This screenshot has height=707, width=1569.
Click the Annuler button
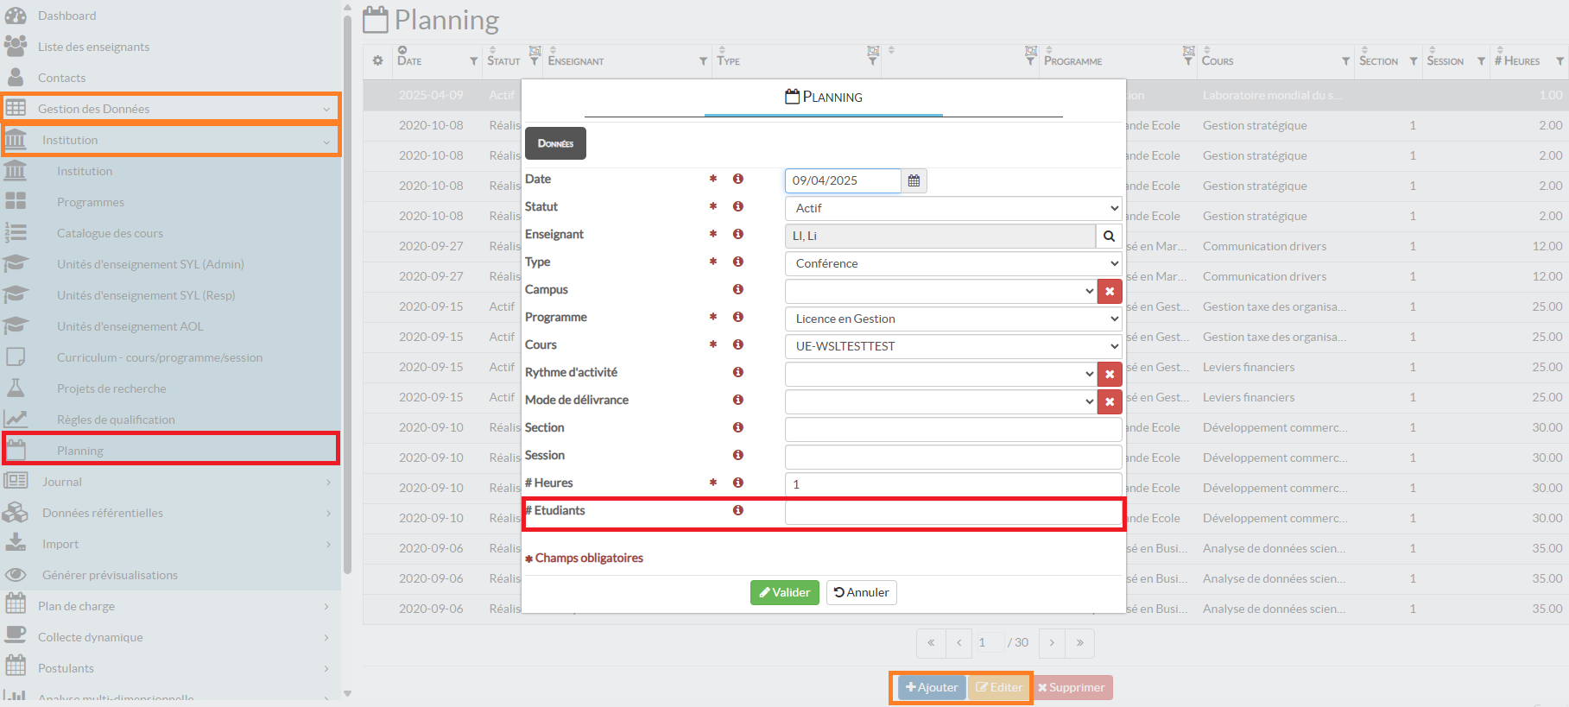(861, 592)
